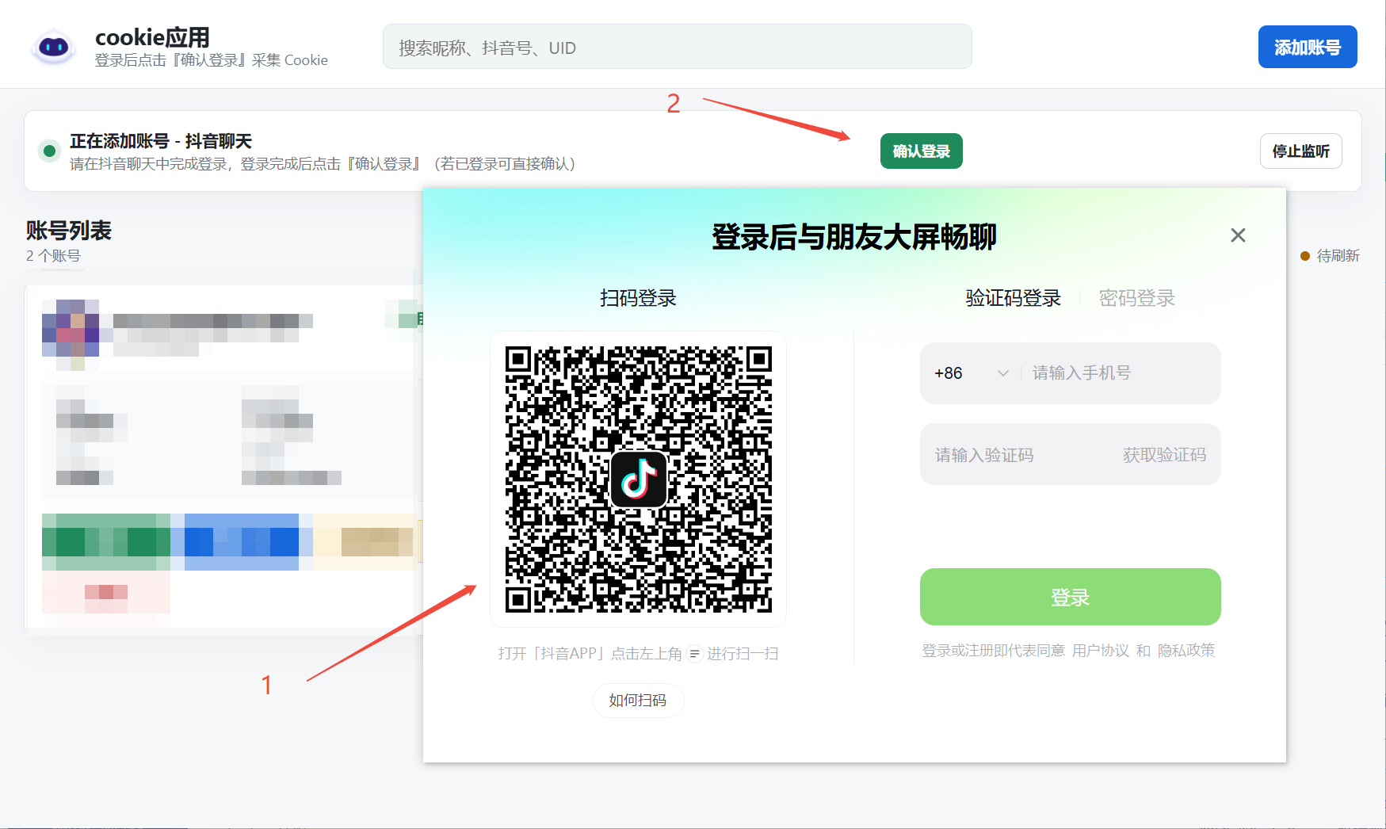
Task: Click the Douyin logo in the QR code
Action: [639, 479]
